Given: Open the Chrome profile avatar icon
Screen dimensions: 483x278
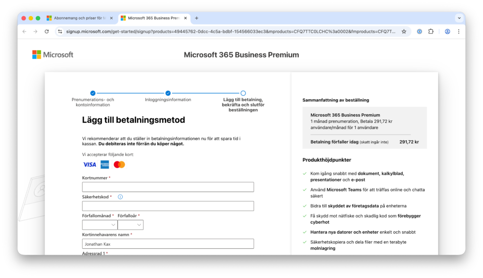Looking at the screenshot, I should tap(447, 32).
